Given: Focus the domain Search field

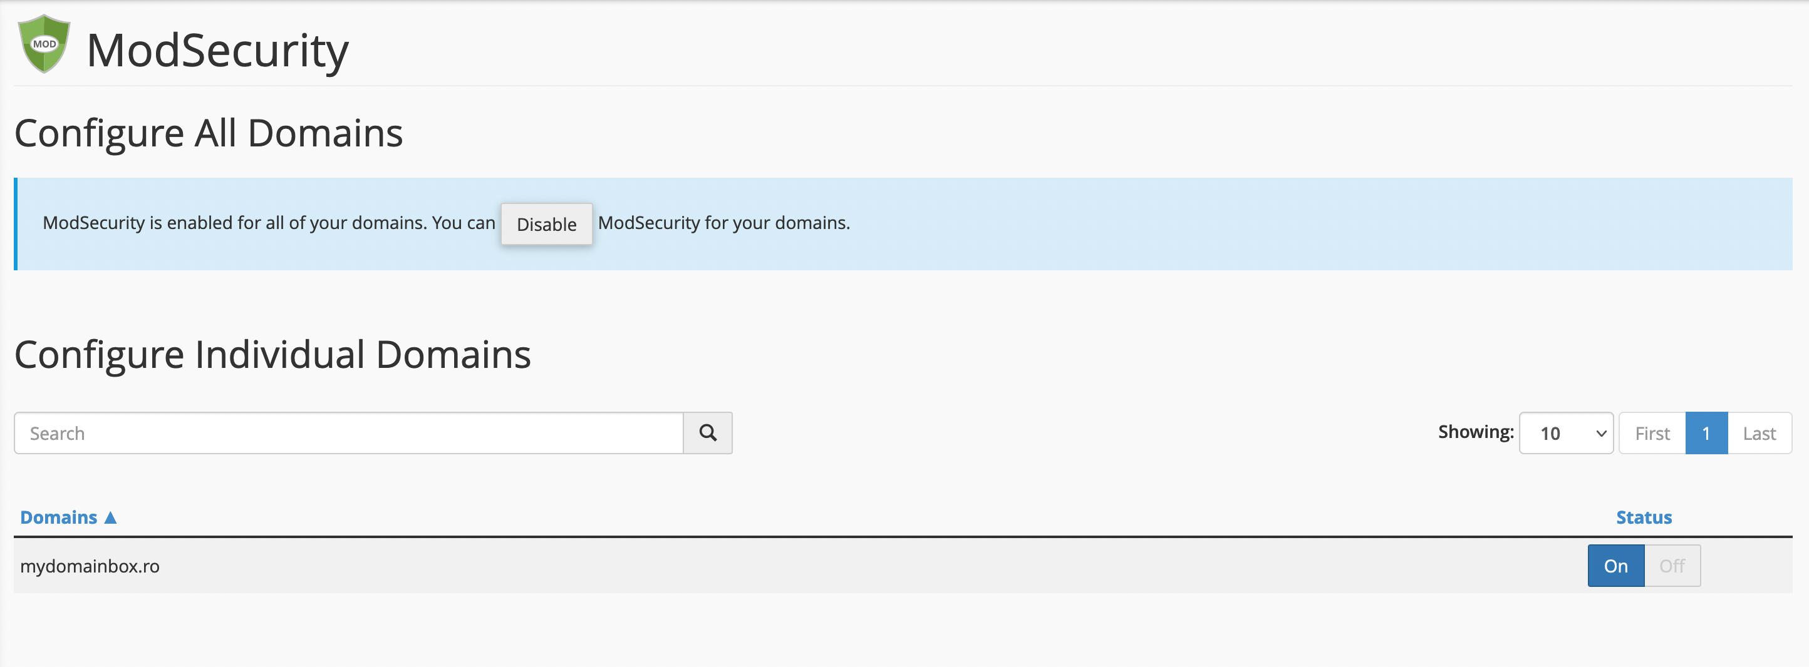Looking at the screenshot, I should point(349,433).
